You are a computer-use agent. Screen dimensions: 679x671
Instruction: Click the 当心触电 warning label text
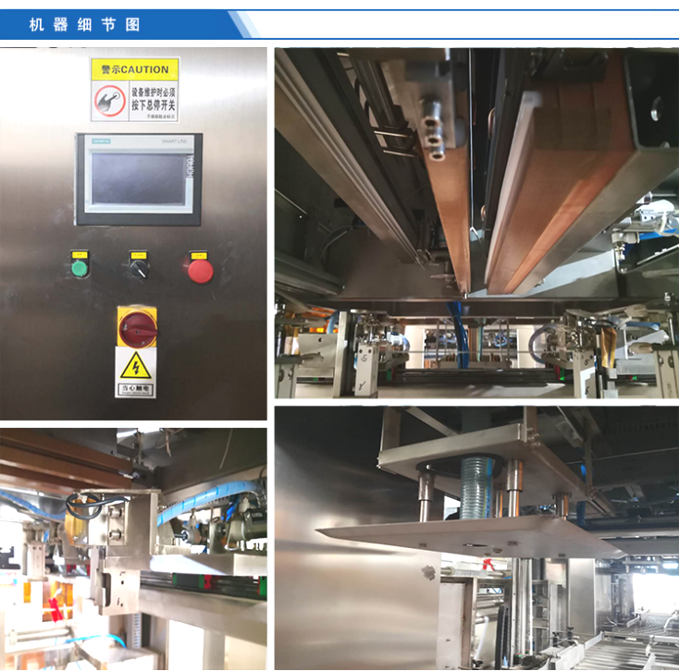pos(133,390)
